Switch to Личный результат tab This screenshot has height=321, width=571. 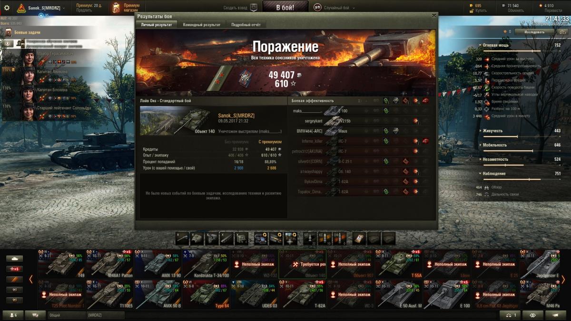pyautogui.click(x=157, y=24)
